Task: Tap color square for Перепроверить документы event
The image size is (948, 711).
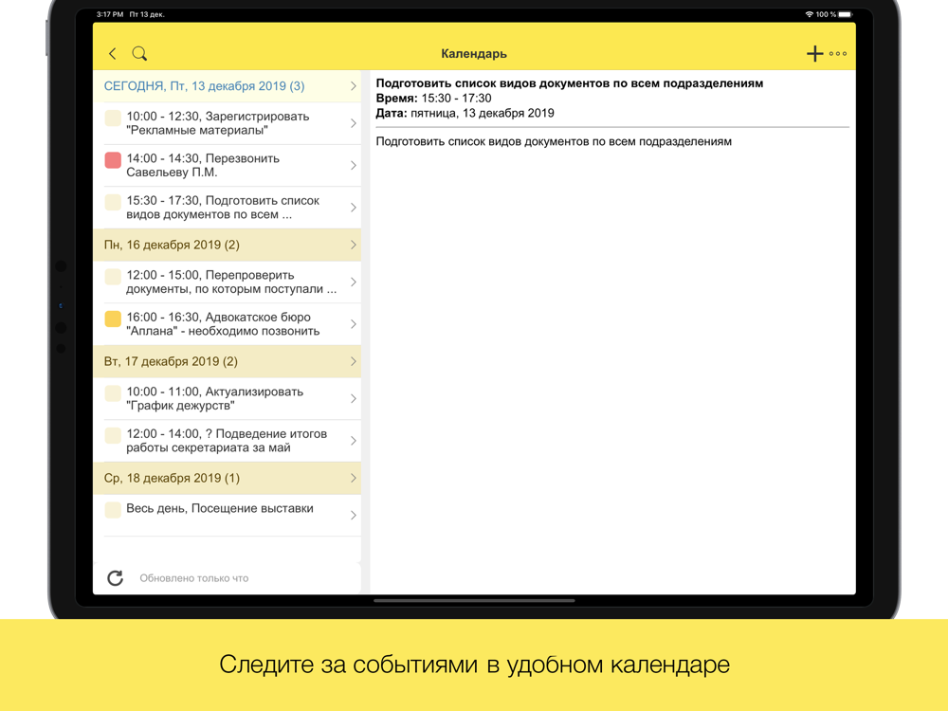Action: click(x=113, y=277)
